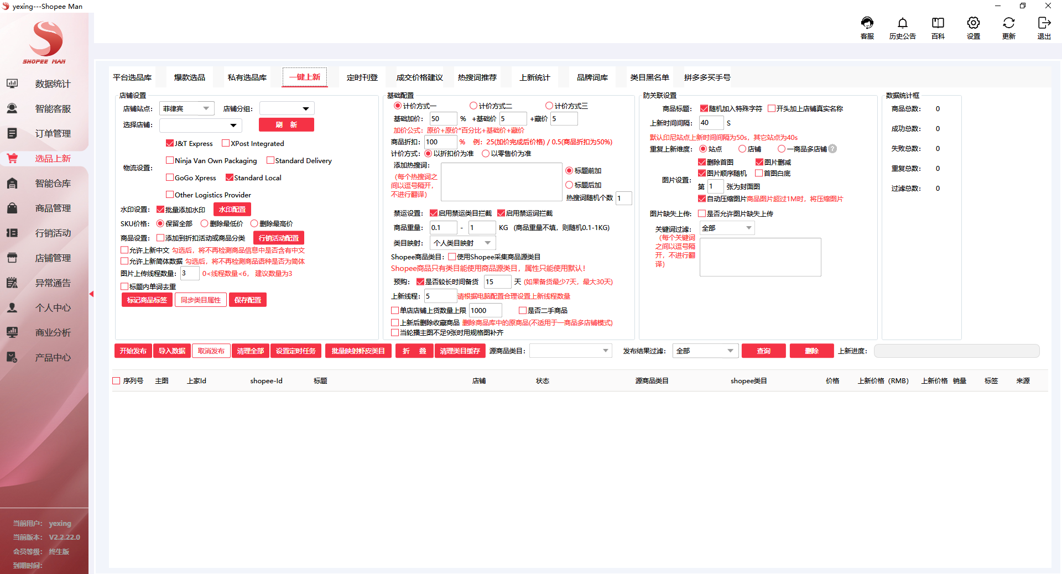Open 商品管理 in the sidebar
Screen dimensions: 1062x574
pos(44,208)
